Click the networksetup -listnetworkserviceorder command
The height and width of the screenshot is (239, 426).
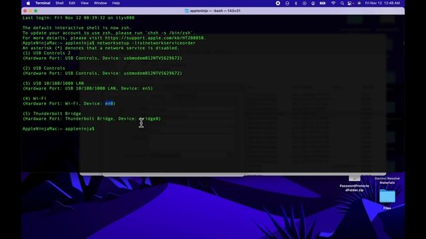coord(146,43)
